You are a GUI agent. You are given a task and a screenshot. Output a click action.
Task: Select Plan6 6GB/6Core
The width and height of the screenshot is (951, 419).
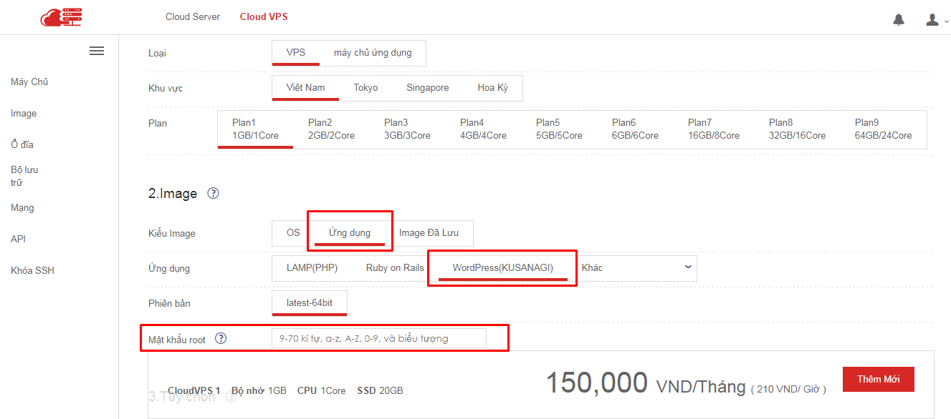(x=636, y=129)
